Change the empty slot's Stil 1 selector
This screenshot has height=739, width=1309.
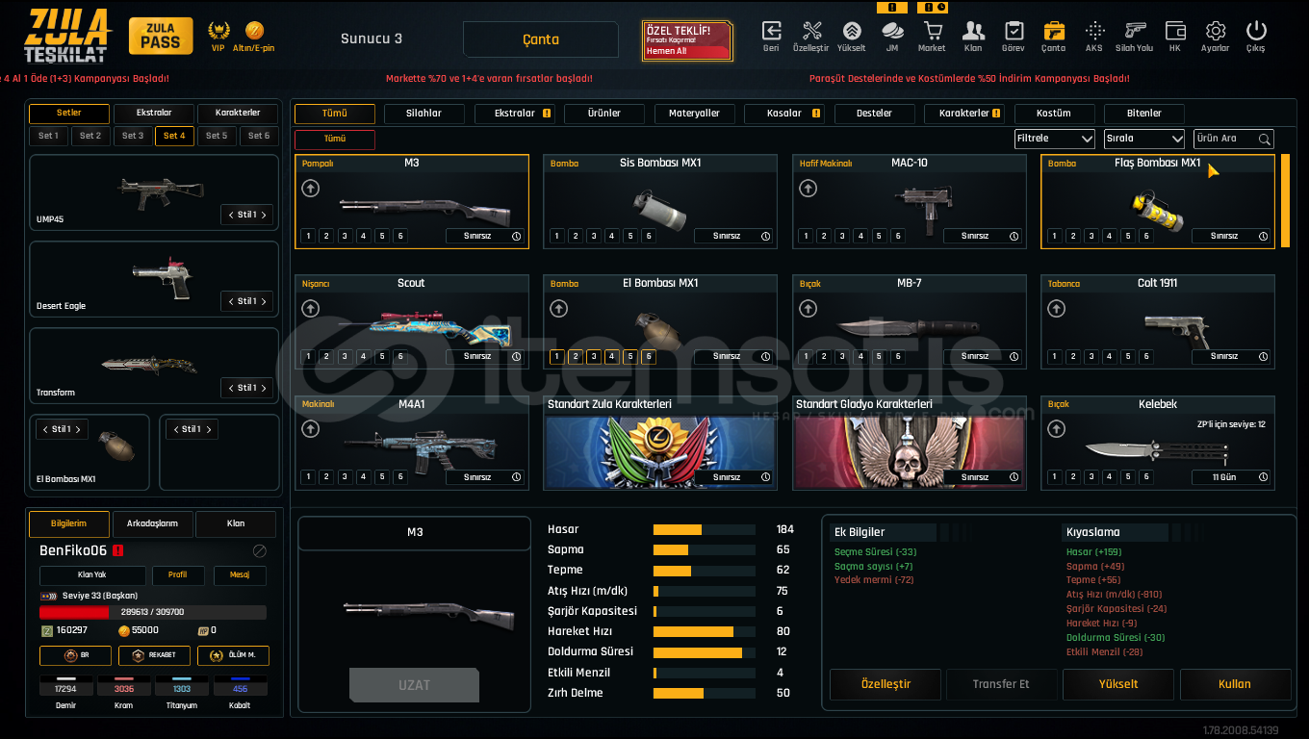click(192, 429)
